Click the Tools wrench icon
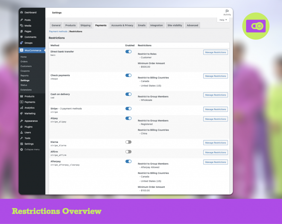Image resolution: width=282 pixels, height=224 pixels. pos(21,138)
